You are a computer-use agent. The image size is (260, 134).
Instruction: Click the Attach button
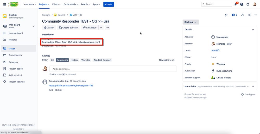[x=49, y=28]
